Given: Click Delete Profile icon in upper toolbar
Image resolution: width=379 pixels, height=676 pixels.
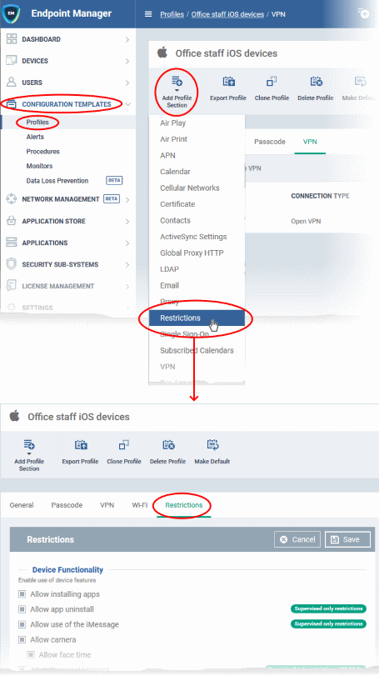Looking at the screenshot, I should click(x=316, y=82).
